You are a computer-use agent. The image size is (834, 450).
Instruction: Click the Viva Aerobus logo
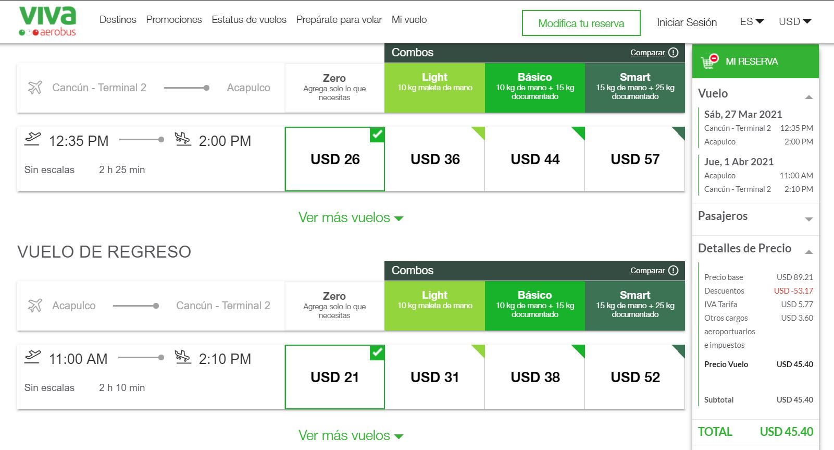click(47, 21)
